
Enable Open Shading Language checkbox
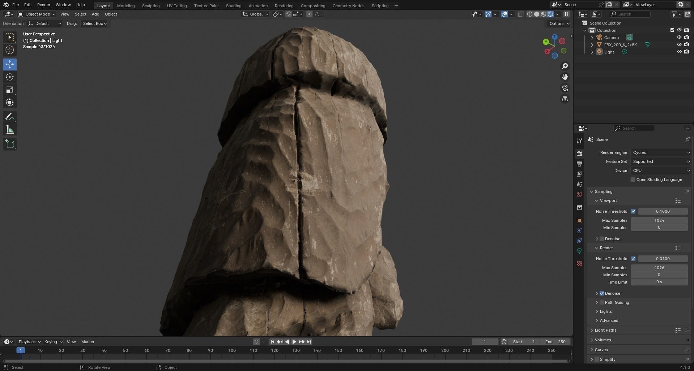(x=633, y=180)
